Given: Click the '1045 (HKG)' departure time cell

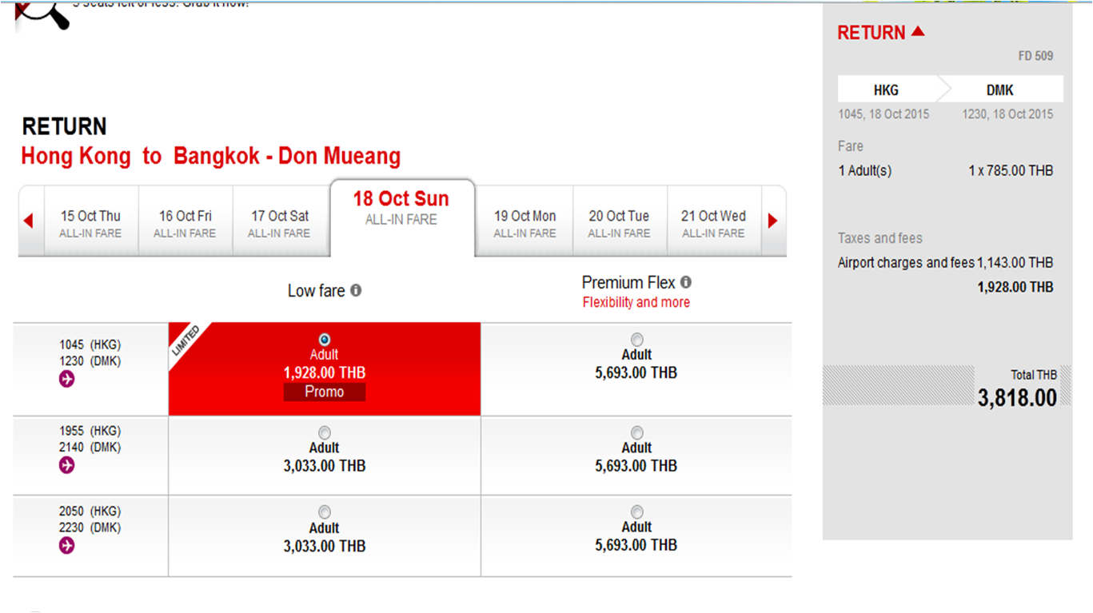Looking at the screenshot, I should (90, 345).
